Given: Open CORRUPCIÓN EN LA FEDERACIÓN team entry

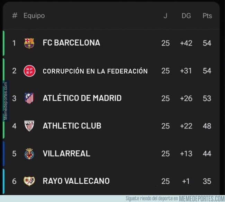Looking at the screenshot, I should click(95, 71).
